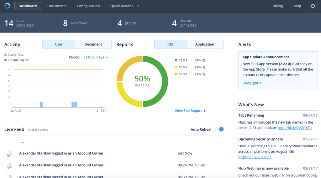Screen dimensions: 321x178
Task: Go to the Configuration tab
Action: [88, 6]
